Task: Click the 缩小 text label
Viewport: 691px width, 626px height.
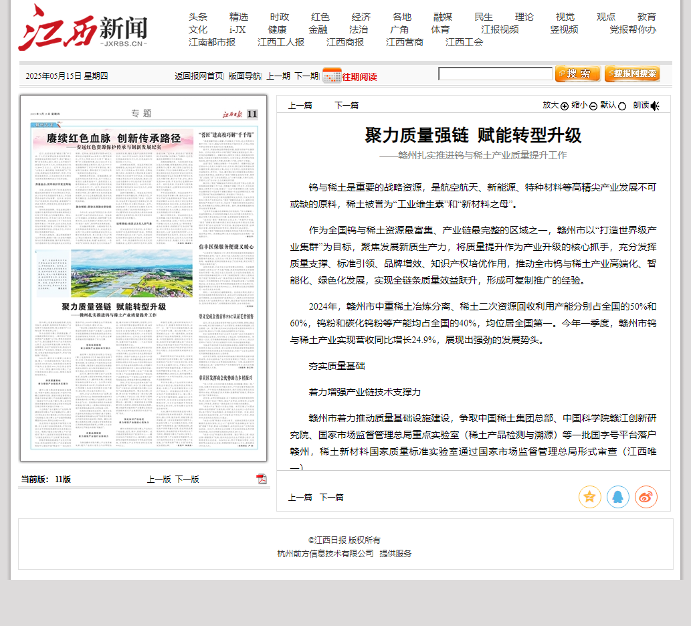Action: [579, 105]
